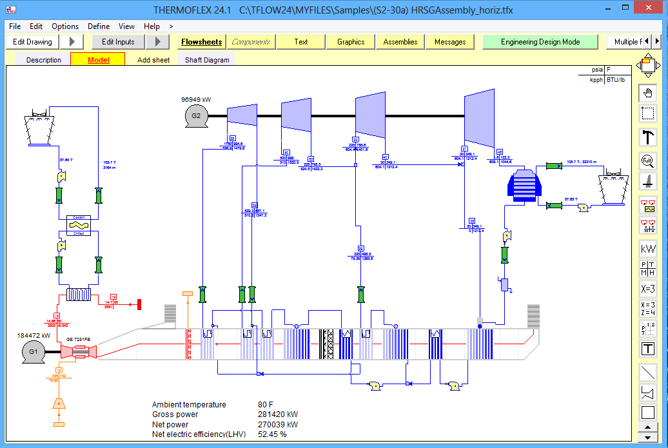Select the hand pan tool
This screenshot has height=448, width=668.
[x=648, y=93]
